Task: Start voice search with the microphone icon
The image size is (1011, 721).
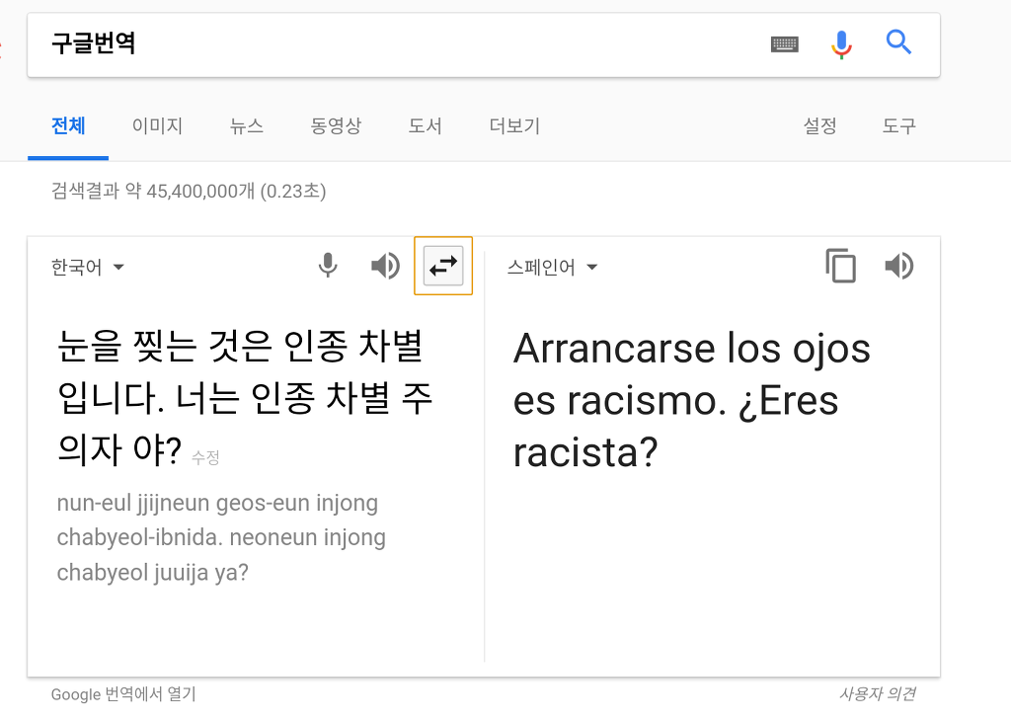Action: (841, 43)
